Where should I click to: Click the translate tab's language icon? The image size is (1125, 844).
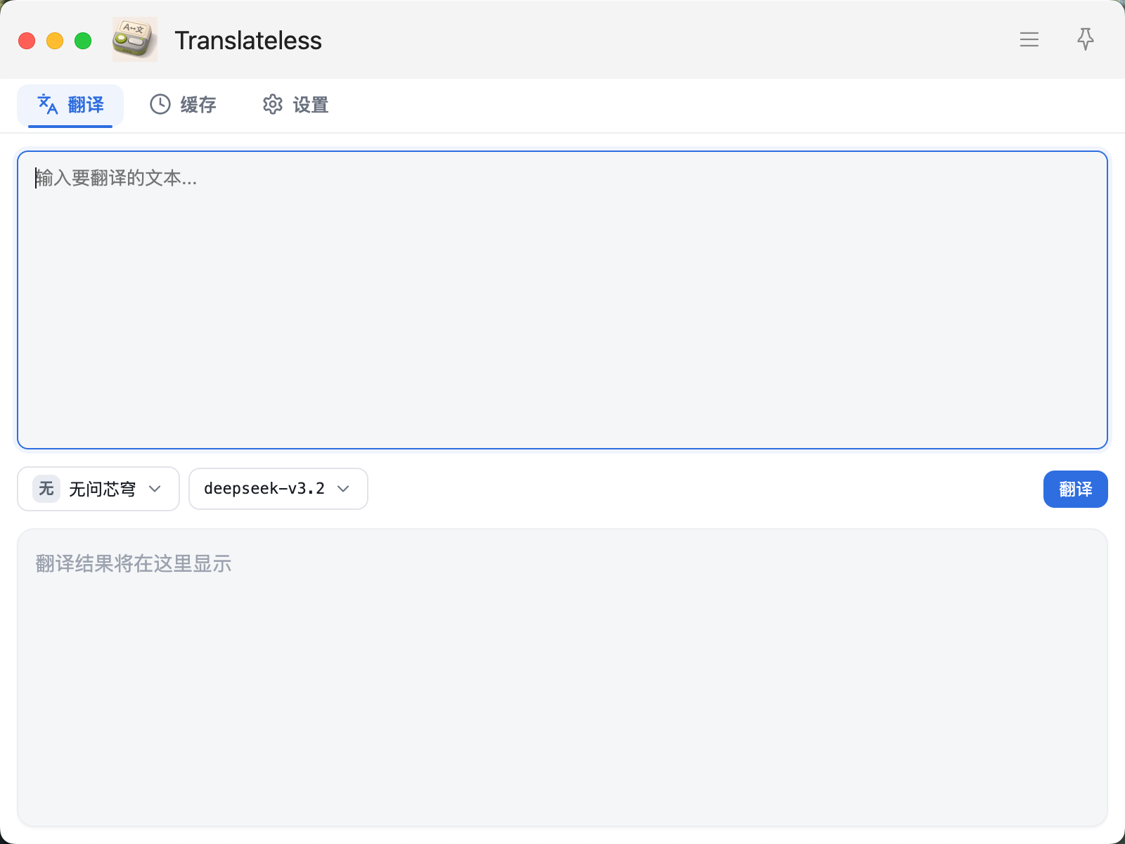tap(48, 105)
